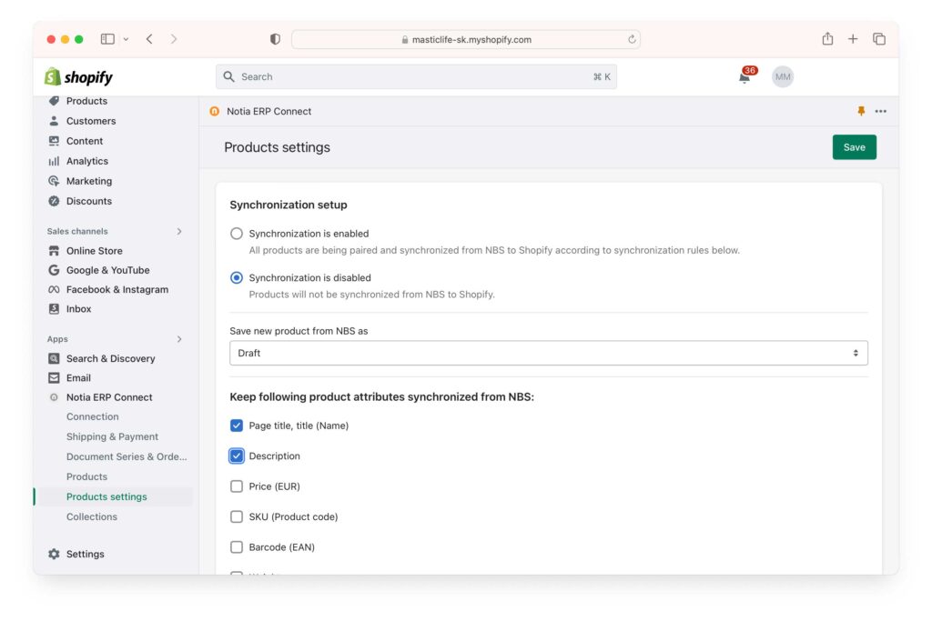Open Google & YouTube channel
The height and width of the screenshot is (621, 932).
[108, 270]
